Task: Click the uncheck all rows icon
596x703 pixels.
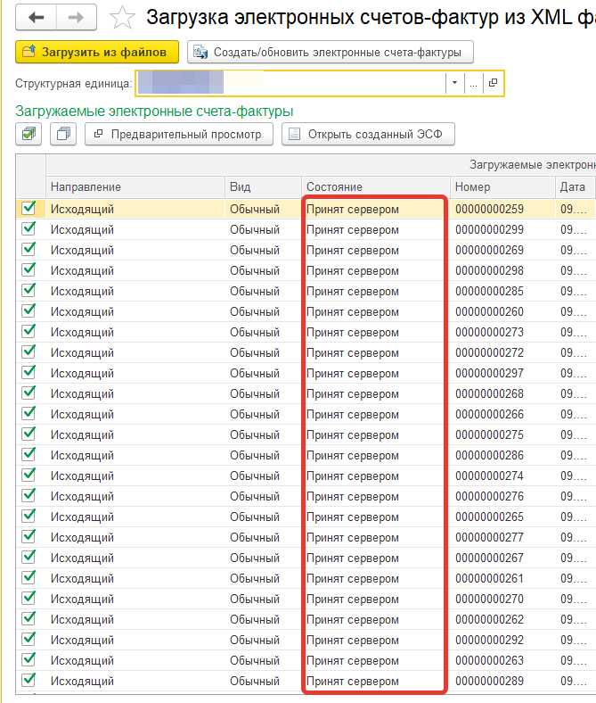Action: tap(62, 135)
